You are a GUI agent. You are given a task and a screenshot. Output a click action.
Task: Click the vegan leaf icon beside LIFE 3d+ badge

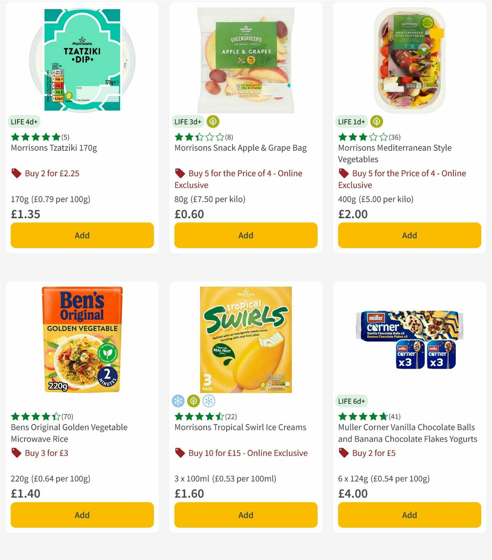tap(212, 121)
